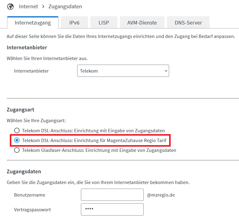The height and width of the screenshot is (218, 239).
Task: Switch to the IPv6 tab
Action: click(74, 23)
